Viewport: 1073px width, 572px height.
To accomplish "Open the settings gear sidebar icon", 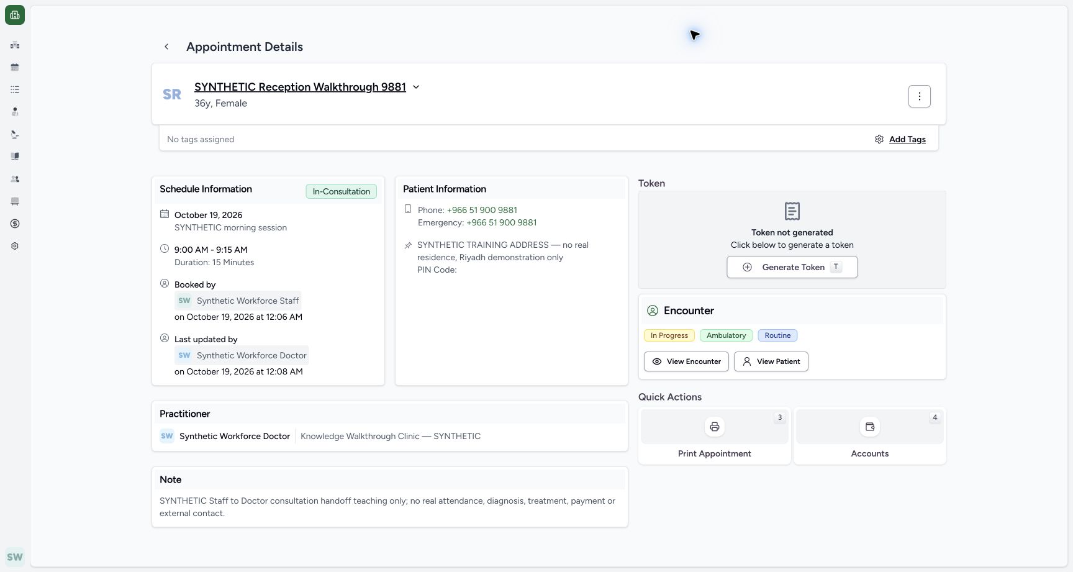I will (x=15, y=246).
